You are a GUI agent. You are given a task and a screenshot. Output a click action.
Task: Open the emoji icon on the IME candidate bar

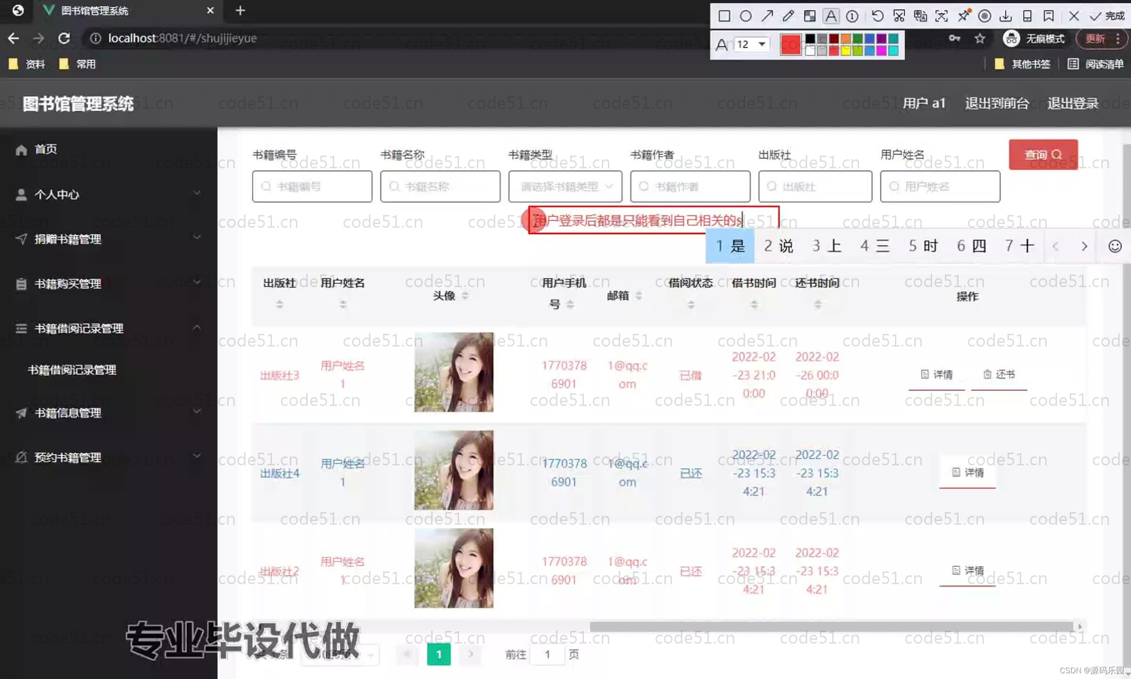[x=1115, y=246]
